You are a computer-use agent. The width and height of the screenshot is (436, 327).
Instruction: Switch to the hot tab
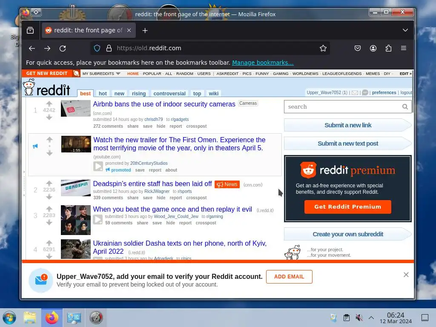[103, 94]
